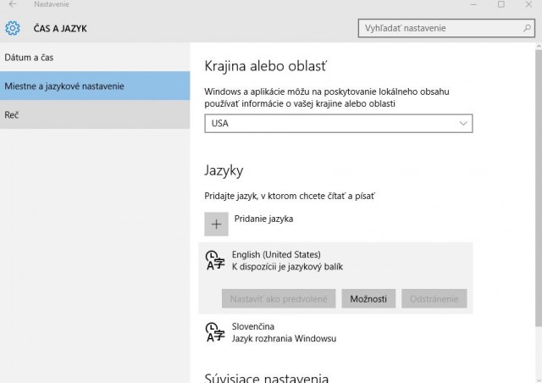Click the magnifier icon in search box
Image resolution: width=542 pixels, height=383 pixels.
pos(526,29)
